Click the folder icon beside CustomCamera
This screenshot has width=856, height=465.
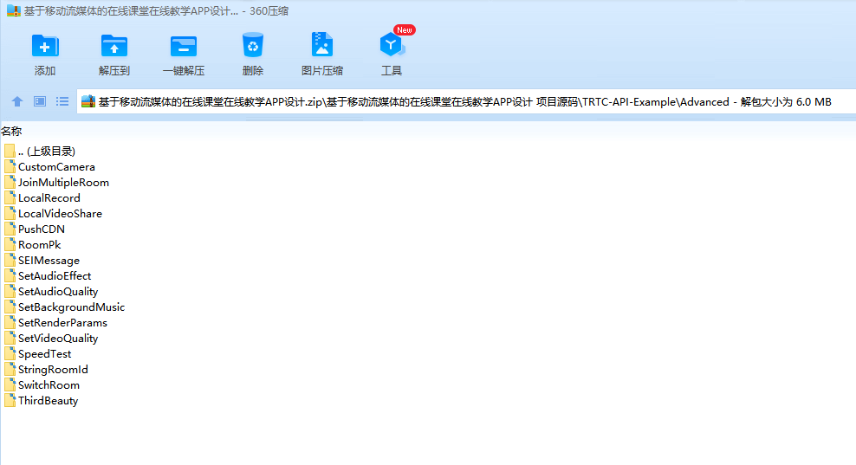pyautogui.click(x=10, y=166)
